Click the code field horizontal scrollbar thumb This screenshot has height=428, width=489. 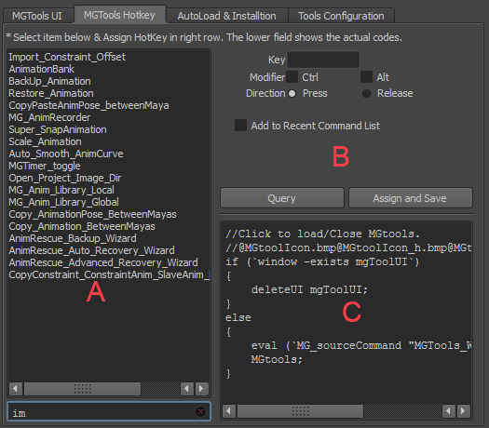click(x=300, y=411)
